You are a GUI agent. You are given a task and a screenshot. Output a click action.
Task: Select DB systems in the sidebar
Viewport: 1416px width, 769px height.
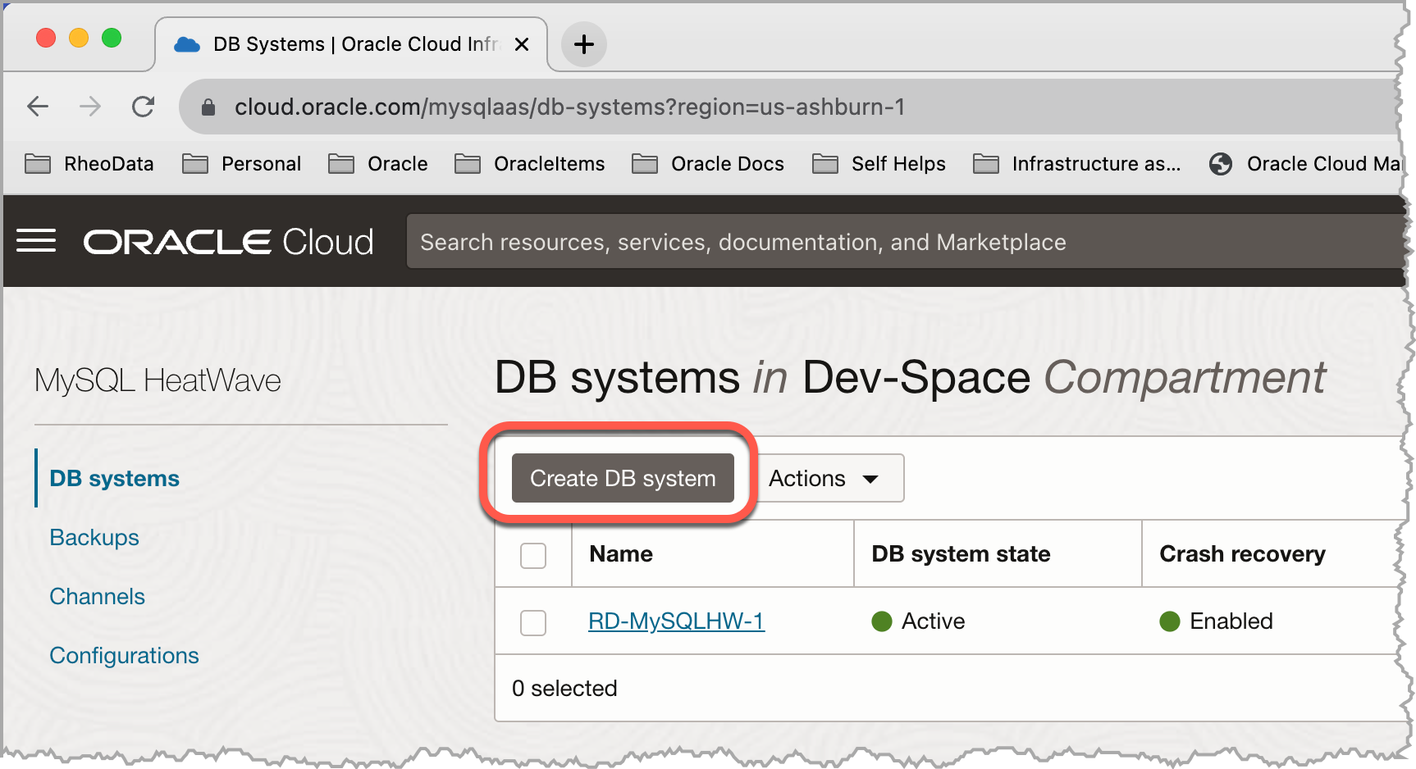[x=114, y=478]
